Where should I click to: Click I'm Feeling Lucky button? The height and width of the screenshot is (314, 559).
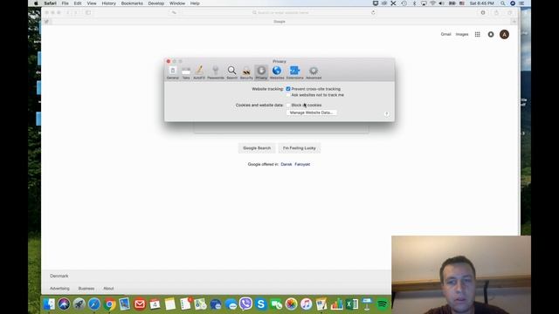[x=299, y=148]
